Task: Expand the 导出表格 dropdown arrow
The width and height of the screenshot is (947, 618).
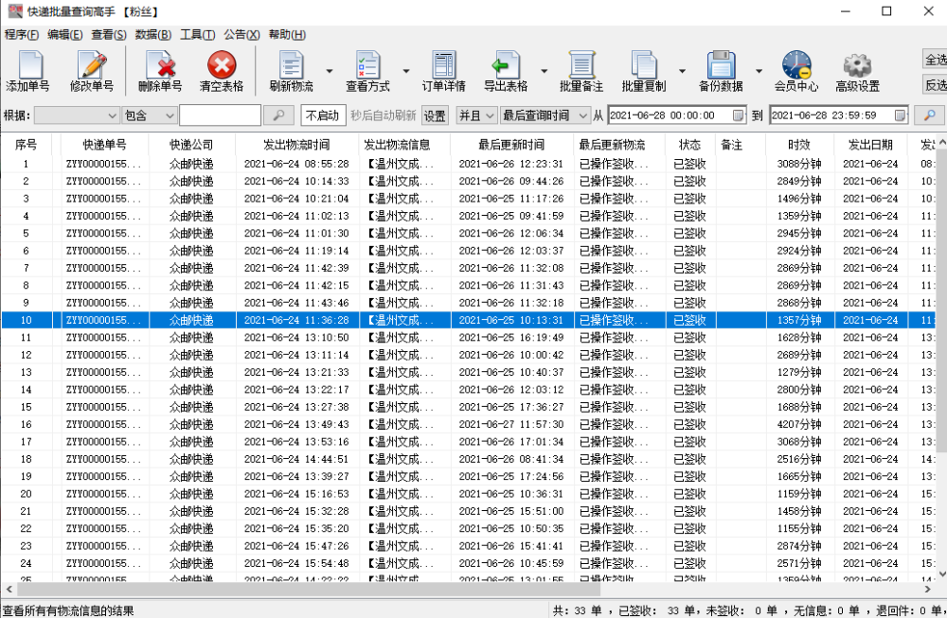Action: (x=545, y=71)
